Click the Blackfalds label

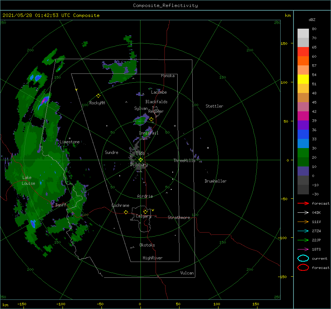pyautogui.click(x=156, y=102)
